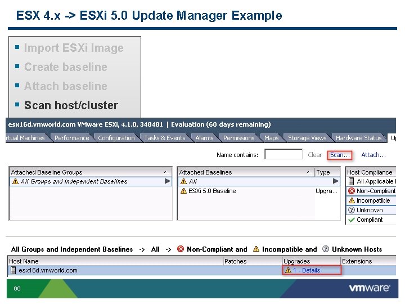
Task: Sort Attached Baseline Groups column
Action: tap(91, 172)
